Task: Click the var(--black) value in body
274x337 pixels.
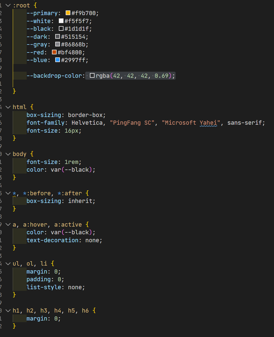Action: pos(71,170)
